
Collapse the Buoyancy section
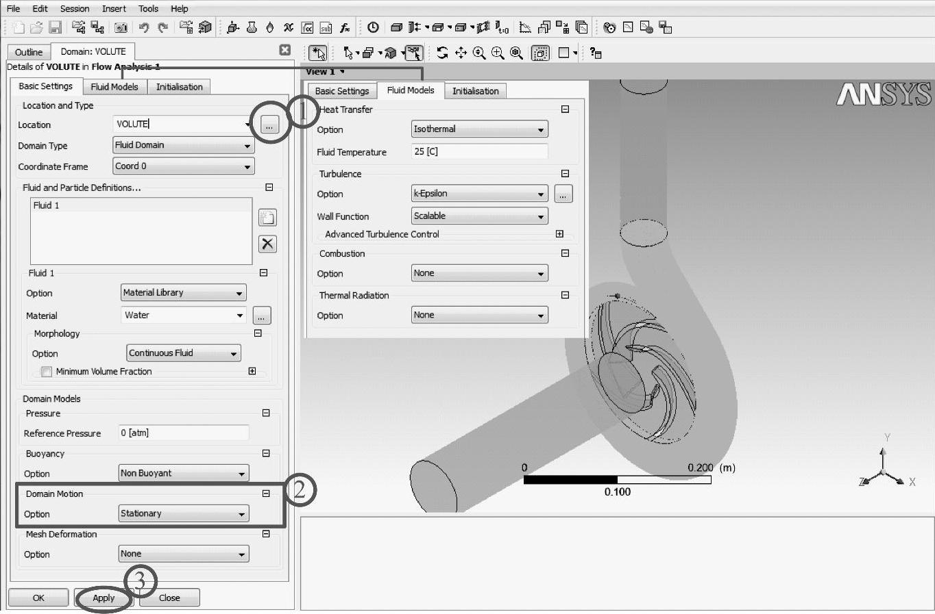pyautogui.click(x=266, y=453)
